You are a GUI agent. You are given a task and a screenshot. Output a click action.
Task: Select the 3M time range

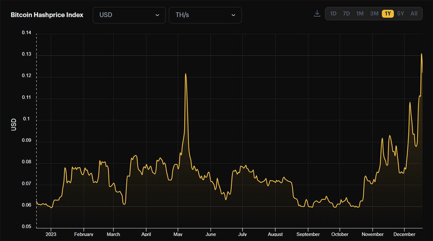pos(374,13)
